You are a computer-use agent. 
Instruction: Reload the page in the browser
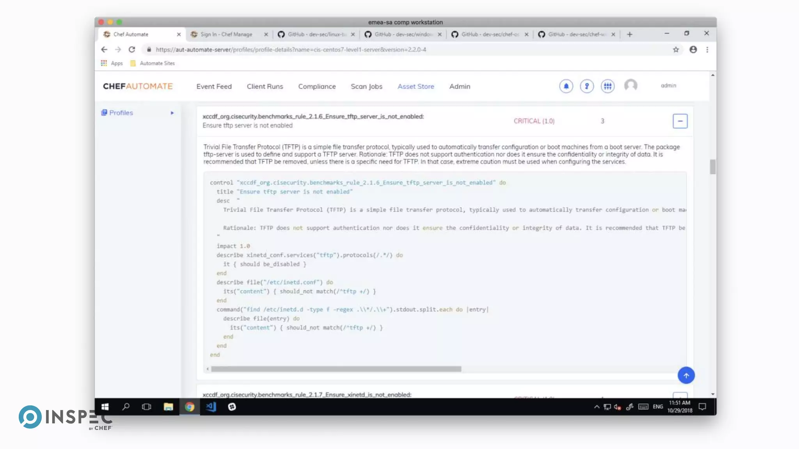(x=132, y=49)
